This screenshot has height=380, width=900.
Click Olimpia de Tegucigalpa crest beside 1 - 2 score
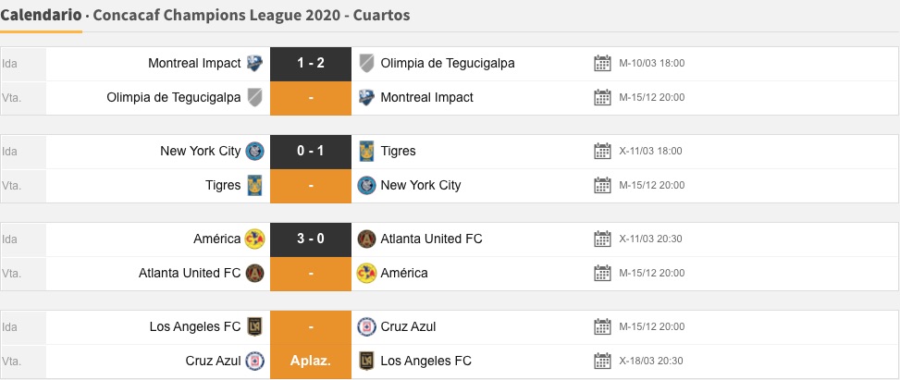pos(366,63)
